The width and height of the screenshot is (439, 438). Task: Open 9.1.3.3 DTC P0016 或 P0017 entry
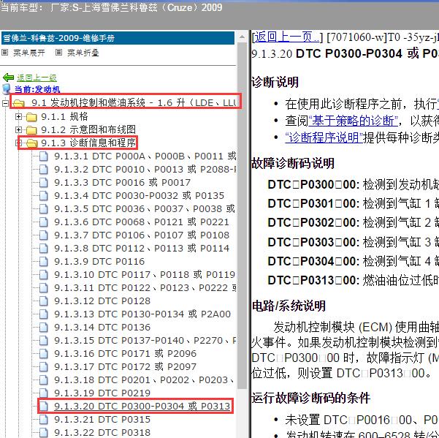coord(122,182)
